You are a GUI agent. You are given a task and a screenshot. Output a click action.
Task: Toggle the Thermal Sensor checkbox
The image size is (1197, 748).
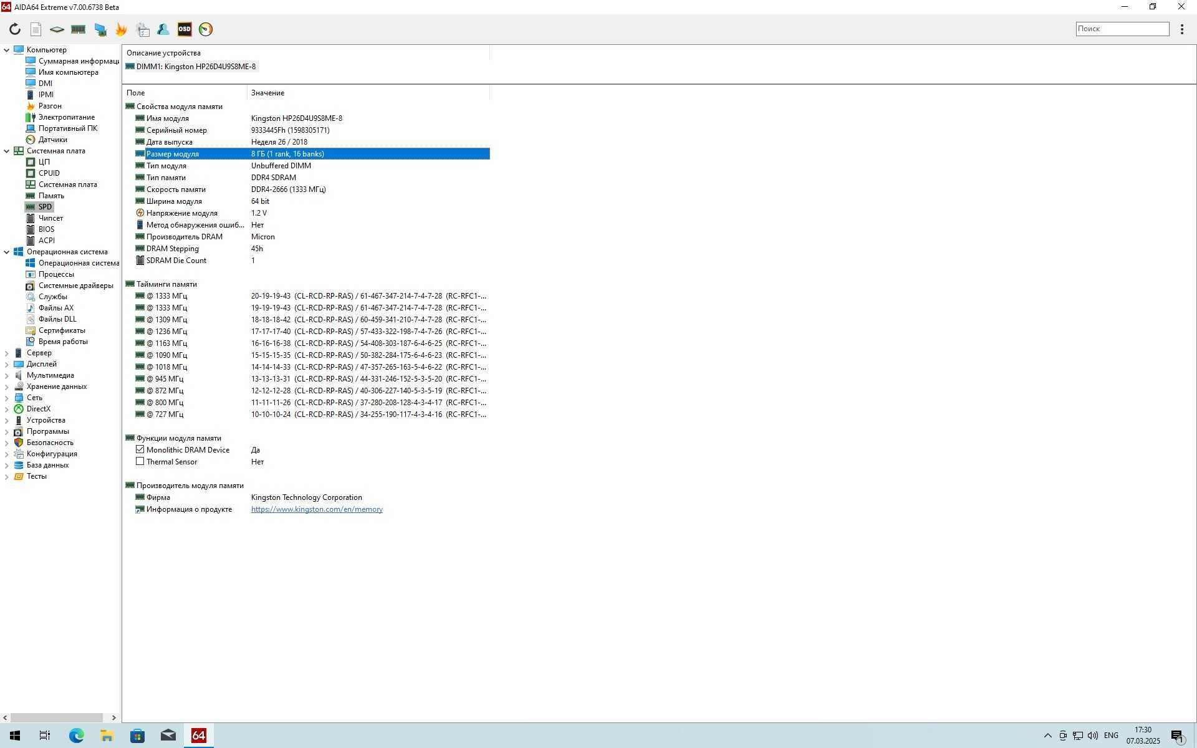[140, 461]
